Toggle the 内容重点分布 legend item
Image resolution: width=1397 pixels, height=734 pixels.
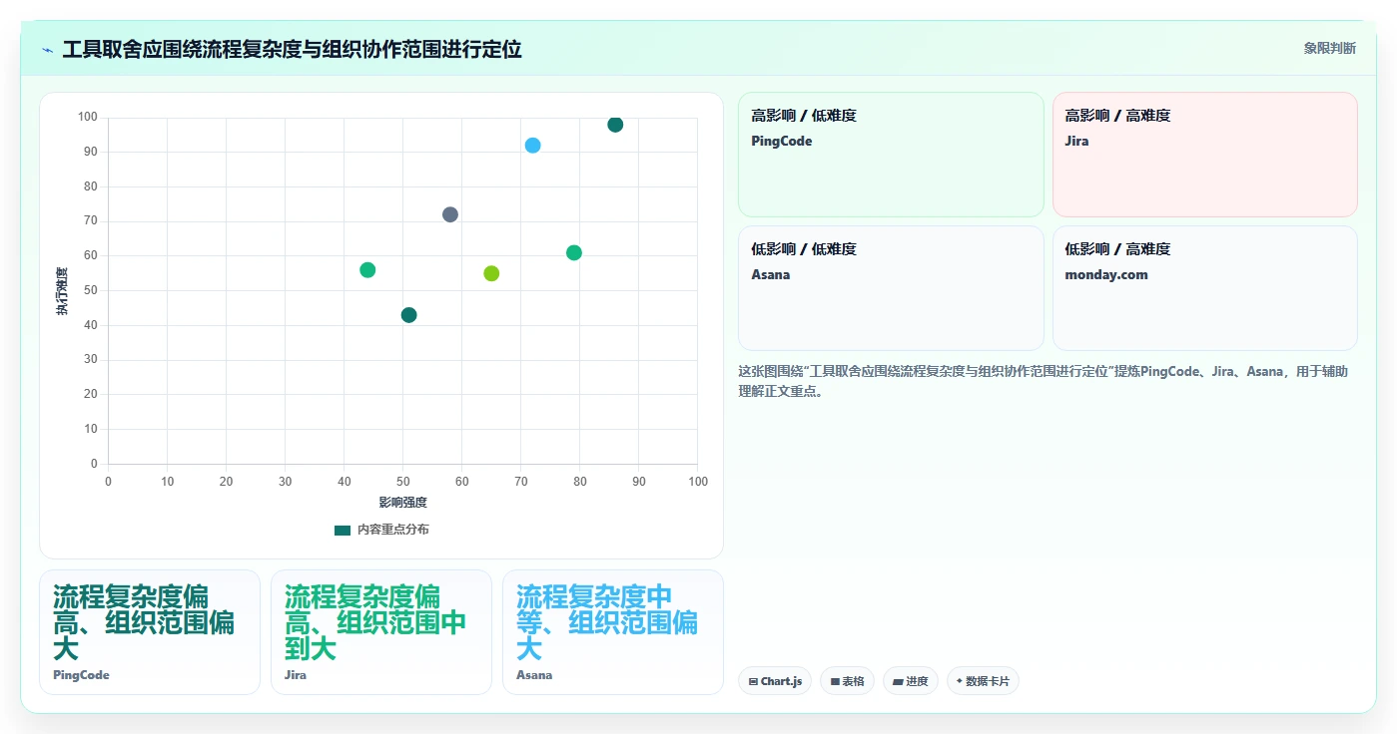point(381,530)
